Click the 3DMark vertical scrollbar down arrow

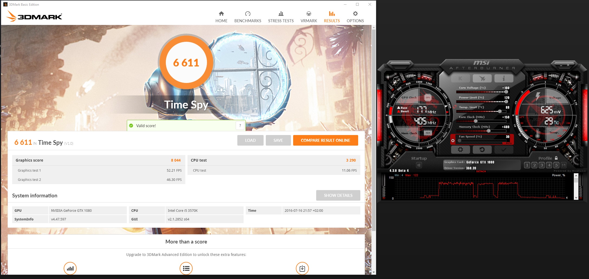[x=374, y=272]
